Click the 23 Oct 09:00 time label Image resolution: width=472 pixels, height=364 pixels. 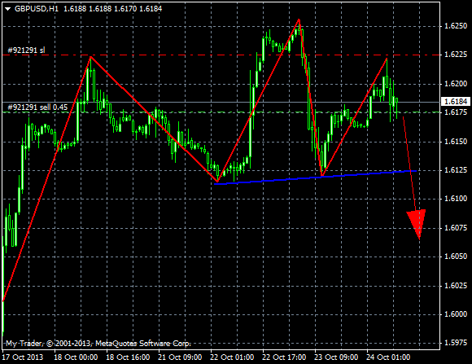pos(336,357)
